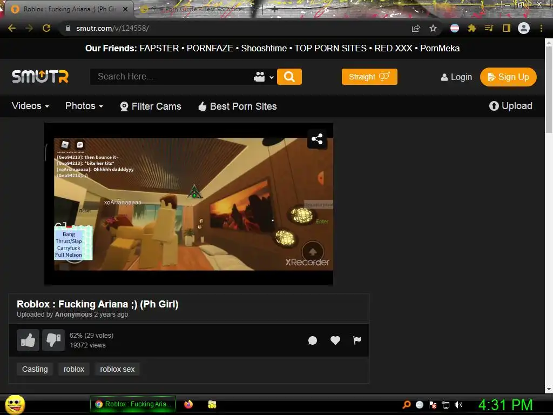
Task: Expand the search type camera dropdown
Action: pos(264,77)
